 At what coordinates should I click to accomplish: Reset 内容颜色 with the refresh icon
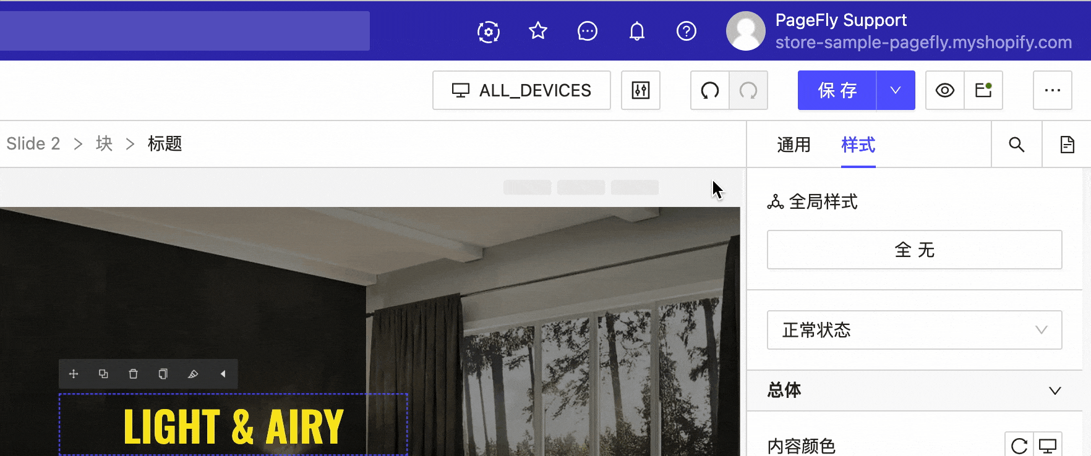click(1019, 445)
